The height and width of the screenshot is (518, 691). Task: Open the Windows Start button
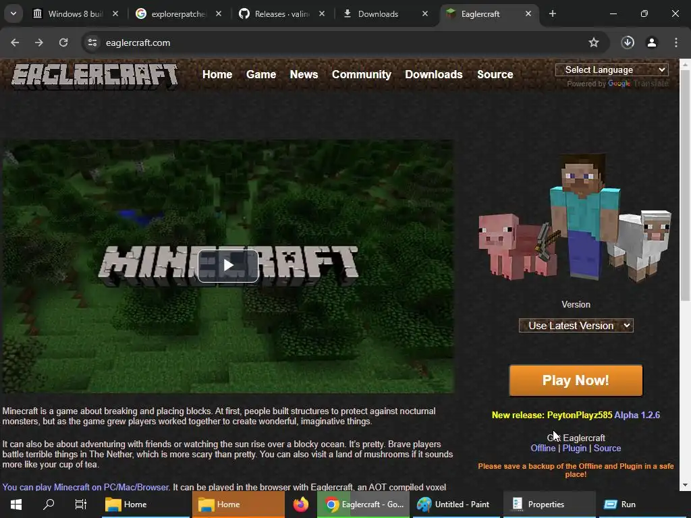16,505
